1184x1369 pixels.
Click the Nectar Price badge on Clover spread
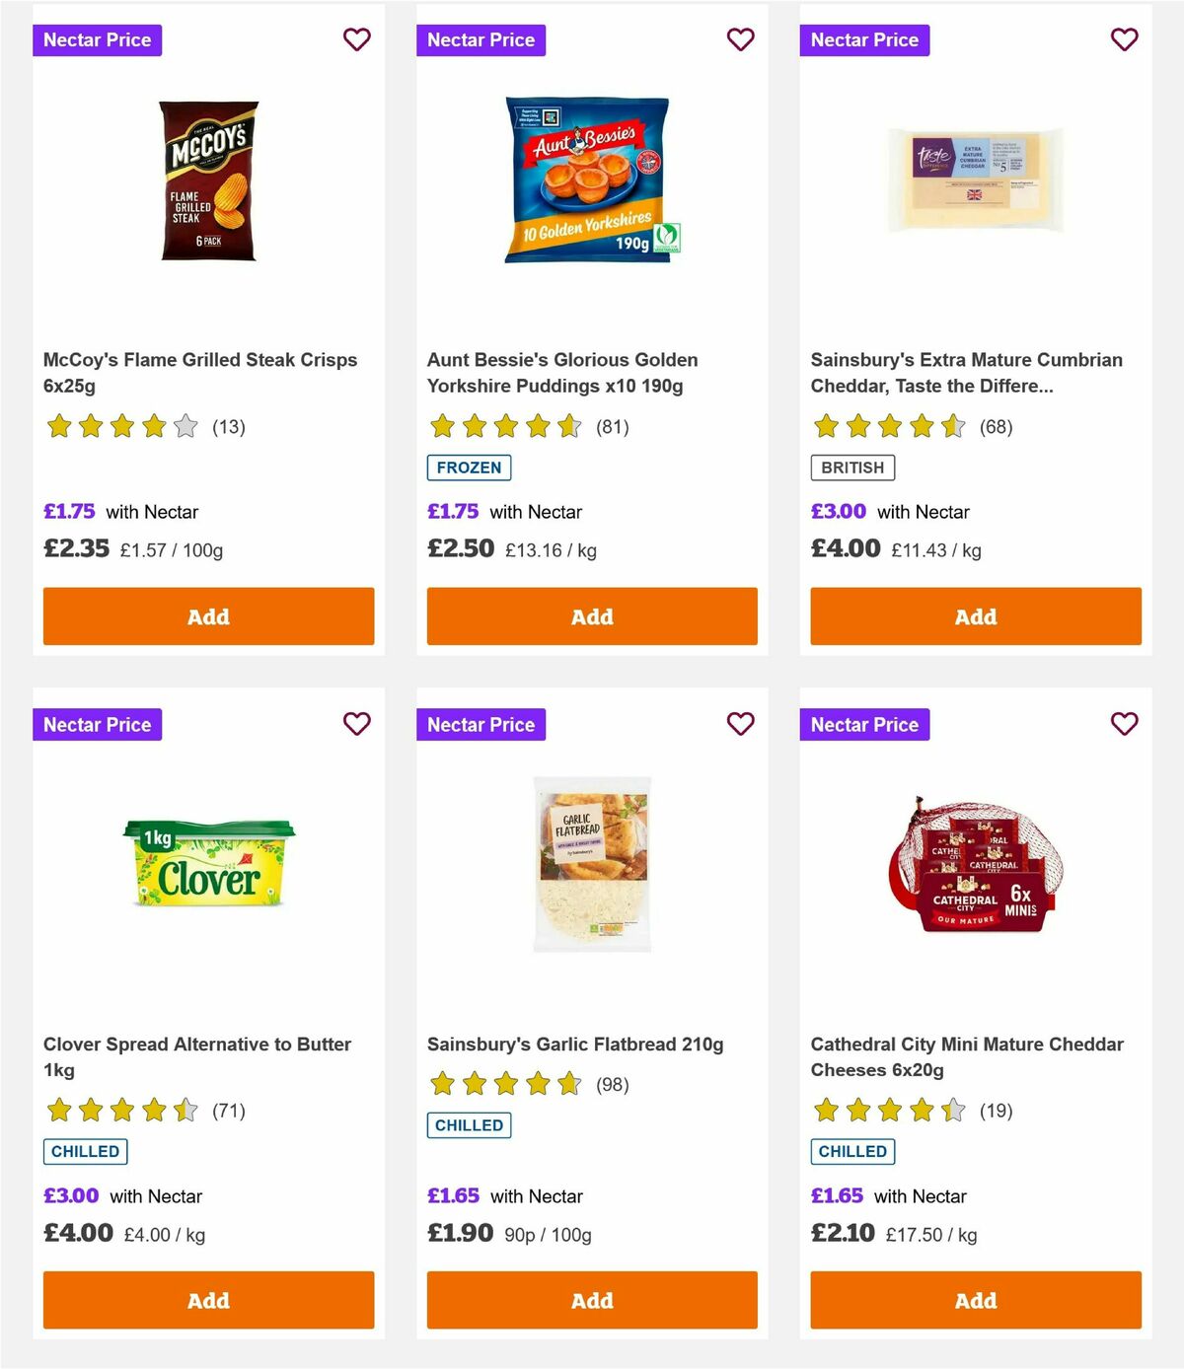pyautogui.click(x=98, y=724)
